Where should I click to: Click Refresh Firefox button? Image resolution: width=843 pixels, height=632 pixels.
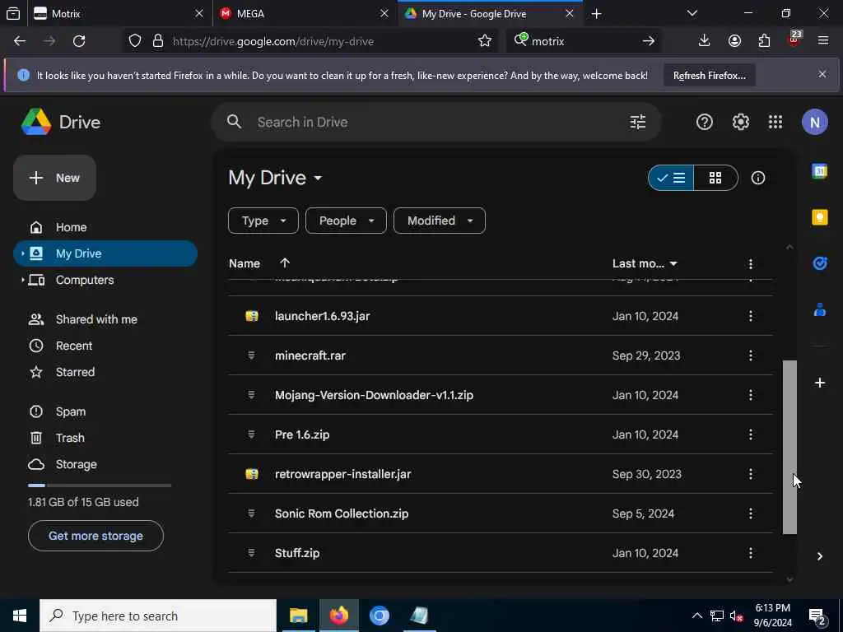[709, 75]
